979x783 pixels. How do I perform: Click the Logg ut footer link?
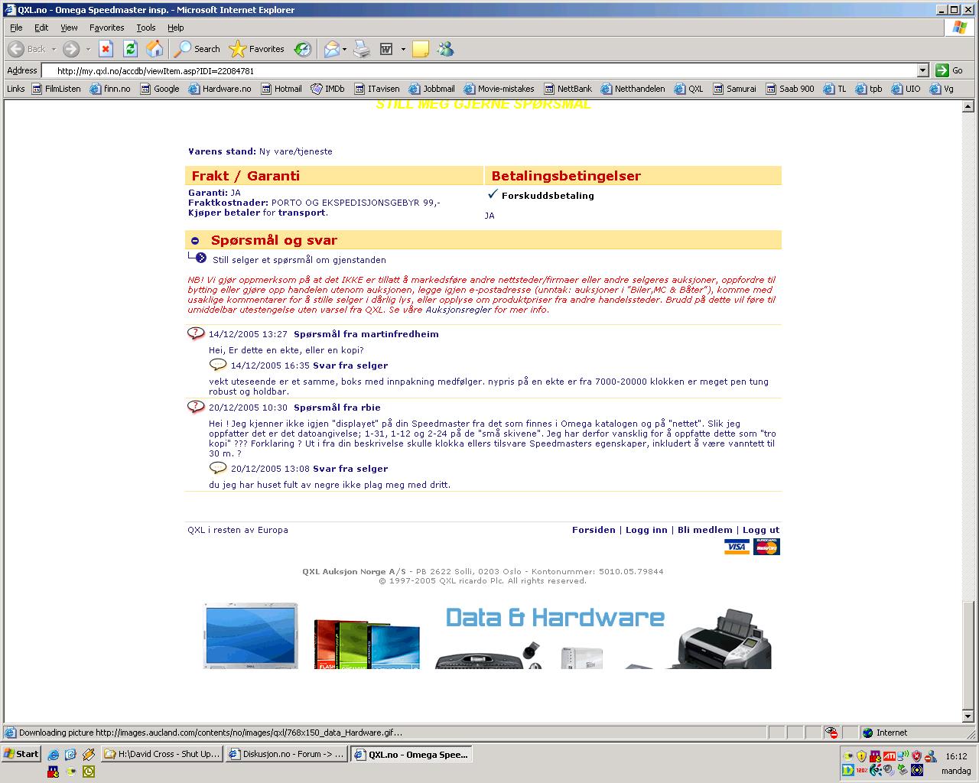(x=761, y=530)
